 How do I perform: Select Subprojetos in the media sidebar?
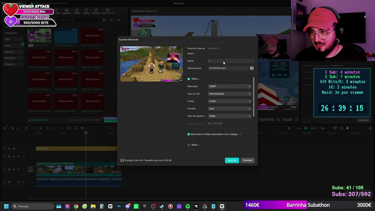pyautogui.click(x=11, y=33)
